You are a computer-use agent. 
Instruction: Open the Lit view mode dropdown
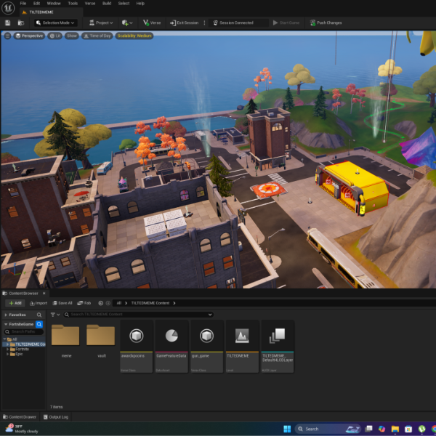pos(54,36)
